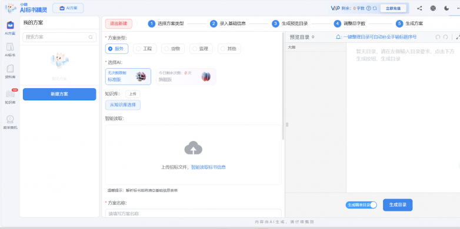
Task: Click the help question mark near 字数
Action: (369, 8)
